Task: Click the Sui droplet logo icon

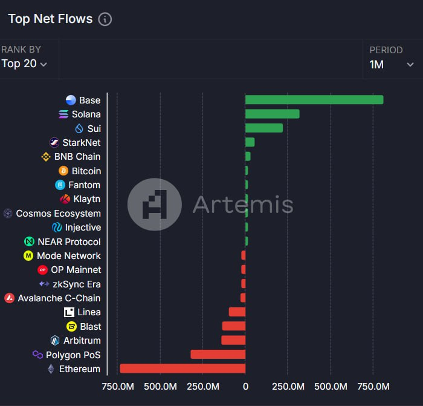Action: (x=79, y=128)
